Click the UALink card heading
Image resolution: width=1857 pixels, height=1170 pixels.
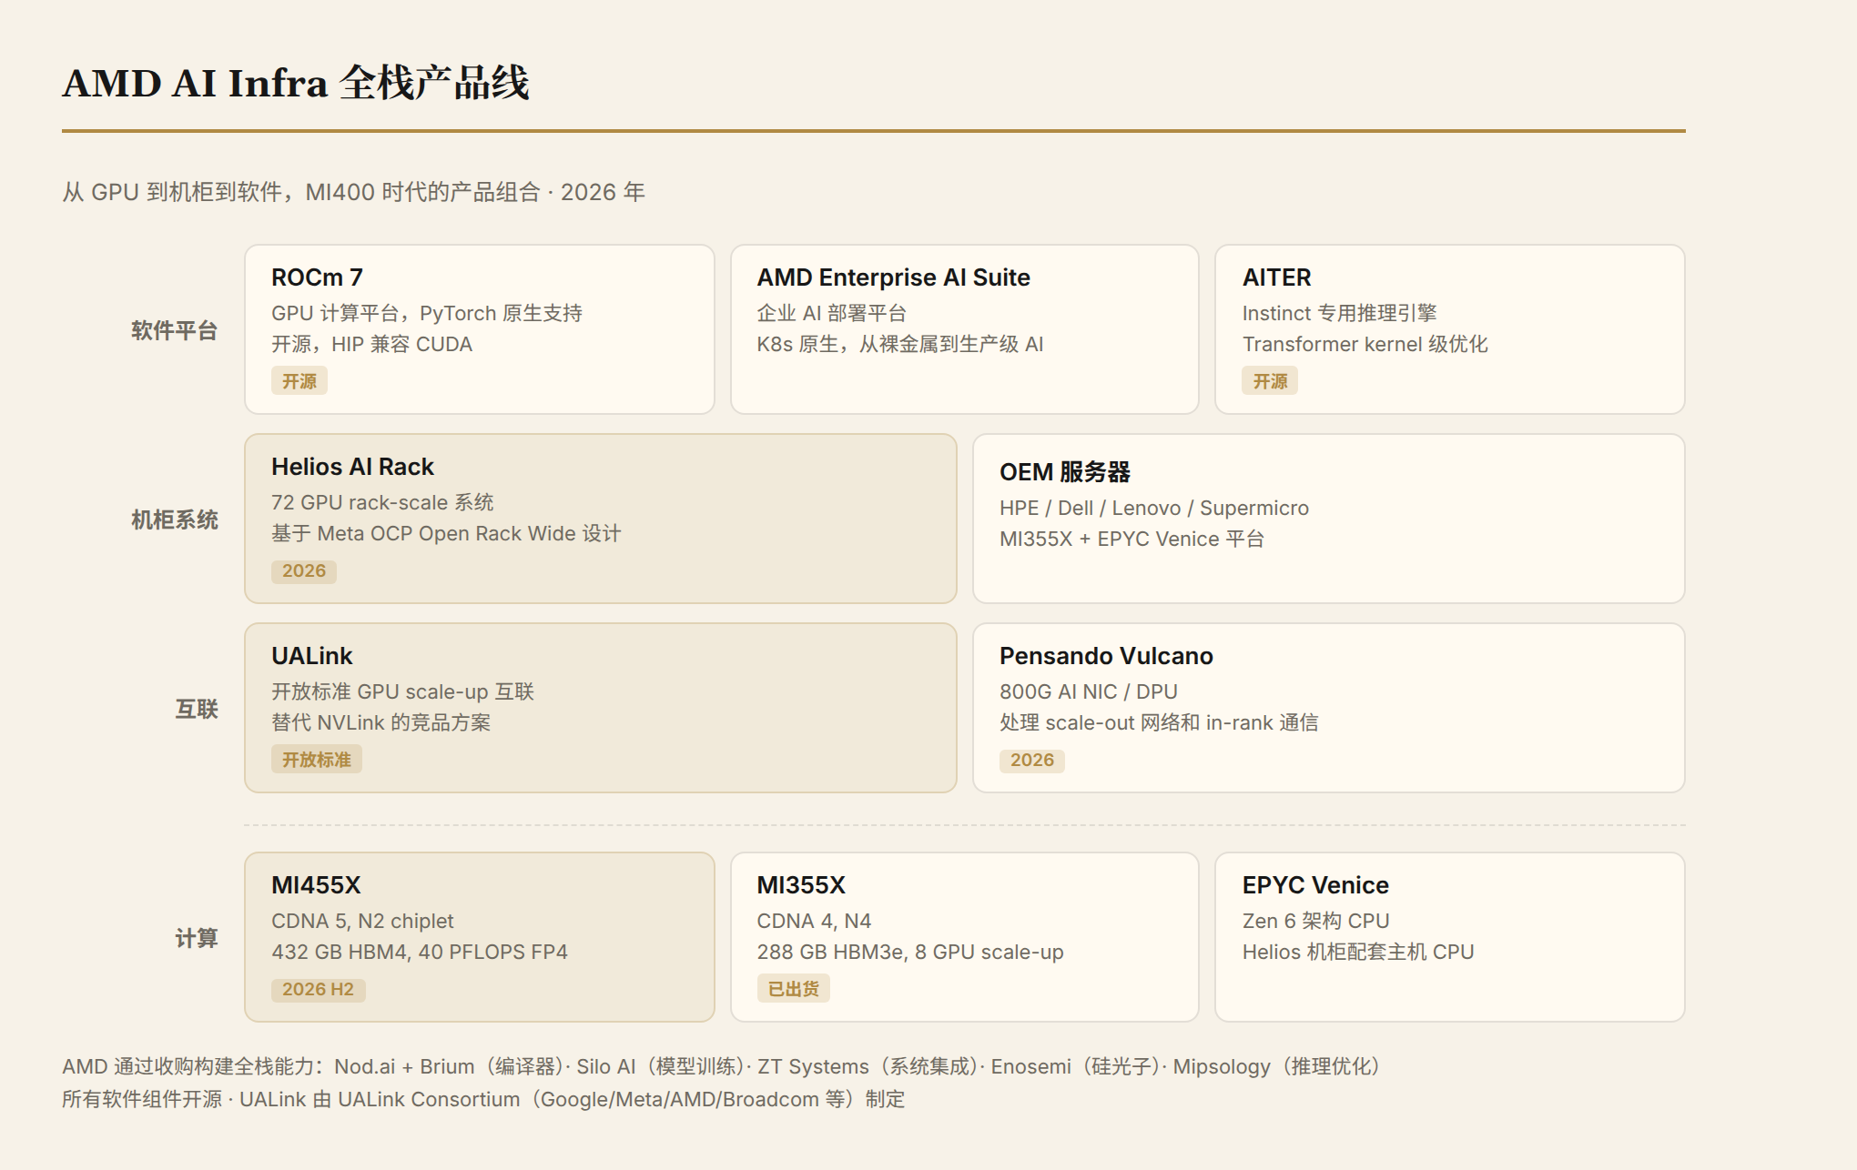311,656
